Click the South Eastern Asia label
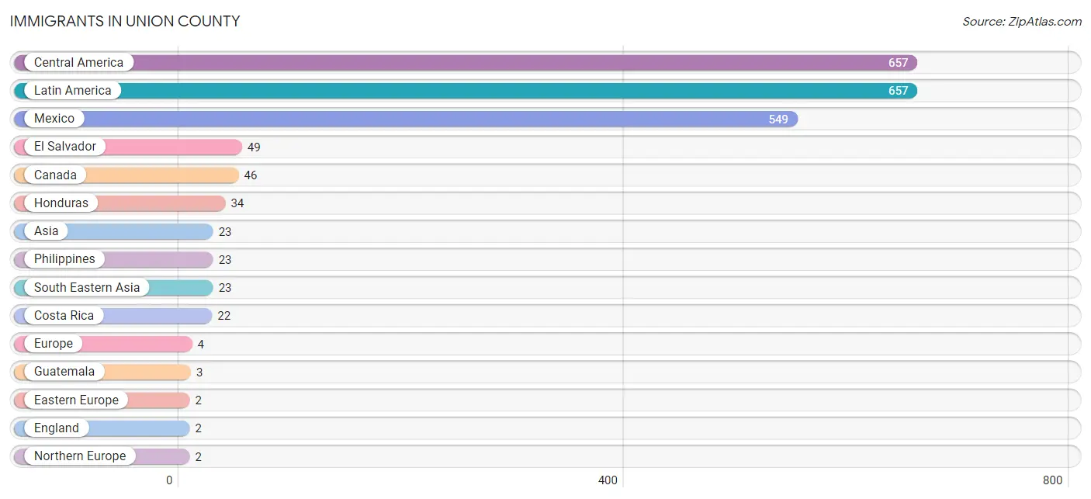Viewport: 1091px width, 499px height. tap(87, 288)
